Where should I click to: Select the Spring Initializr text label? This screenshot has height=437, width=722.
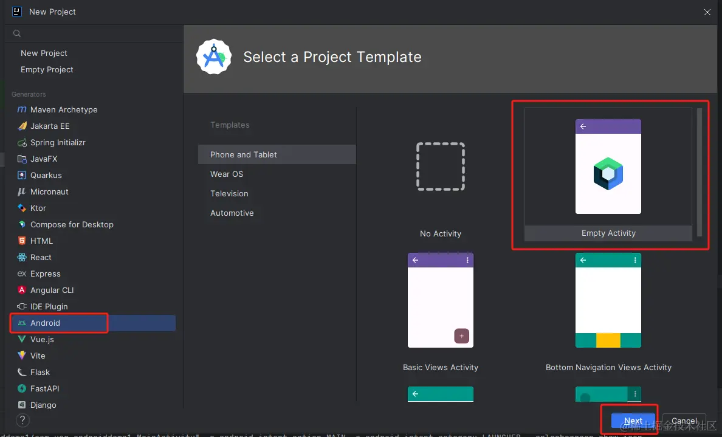[x=58, y=142]
